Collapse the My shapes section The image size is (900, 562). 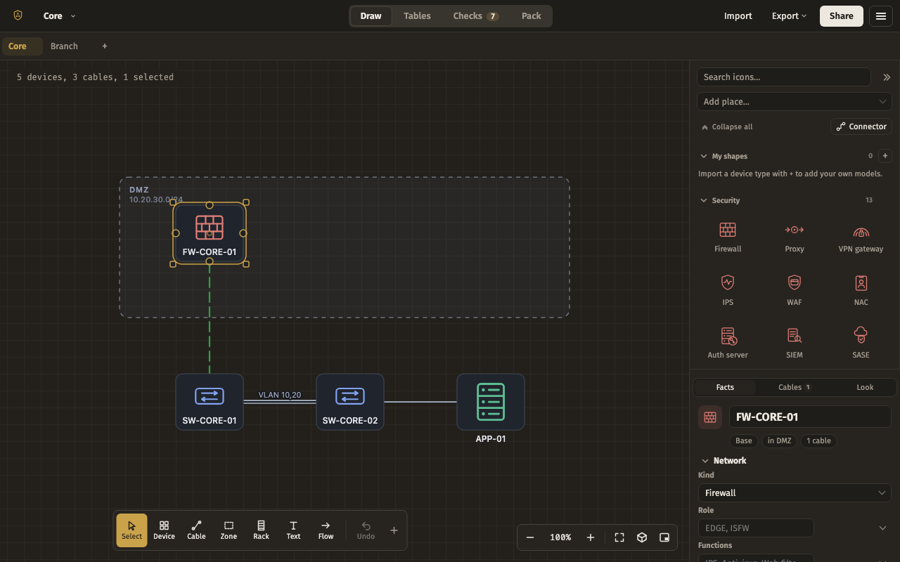[704, 156]
